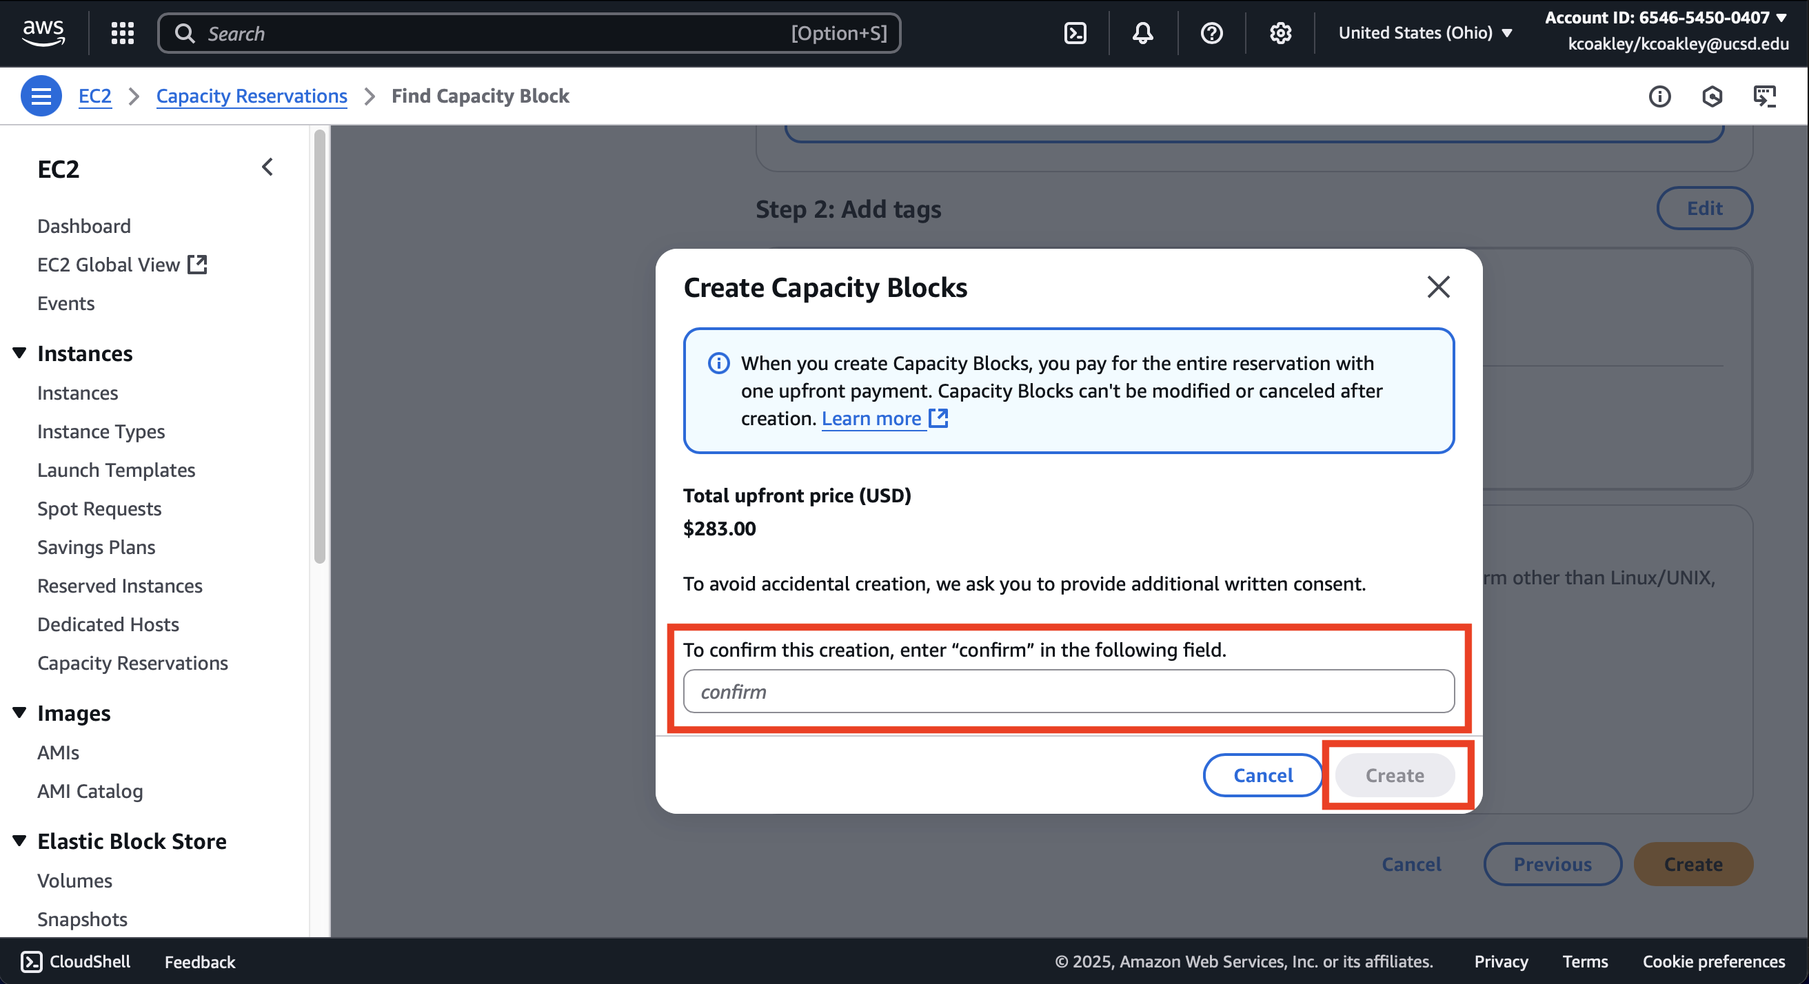Image resolution: width=1809 pixels, height=984 pixels.
Task: Open the United States (Ohio) region dropdown
Action: (x=1424, y=33)
